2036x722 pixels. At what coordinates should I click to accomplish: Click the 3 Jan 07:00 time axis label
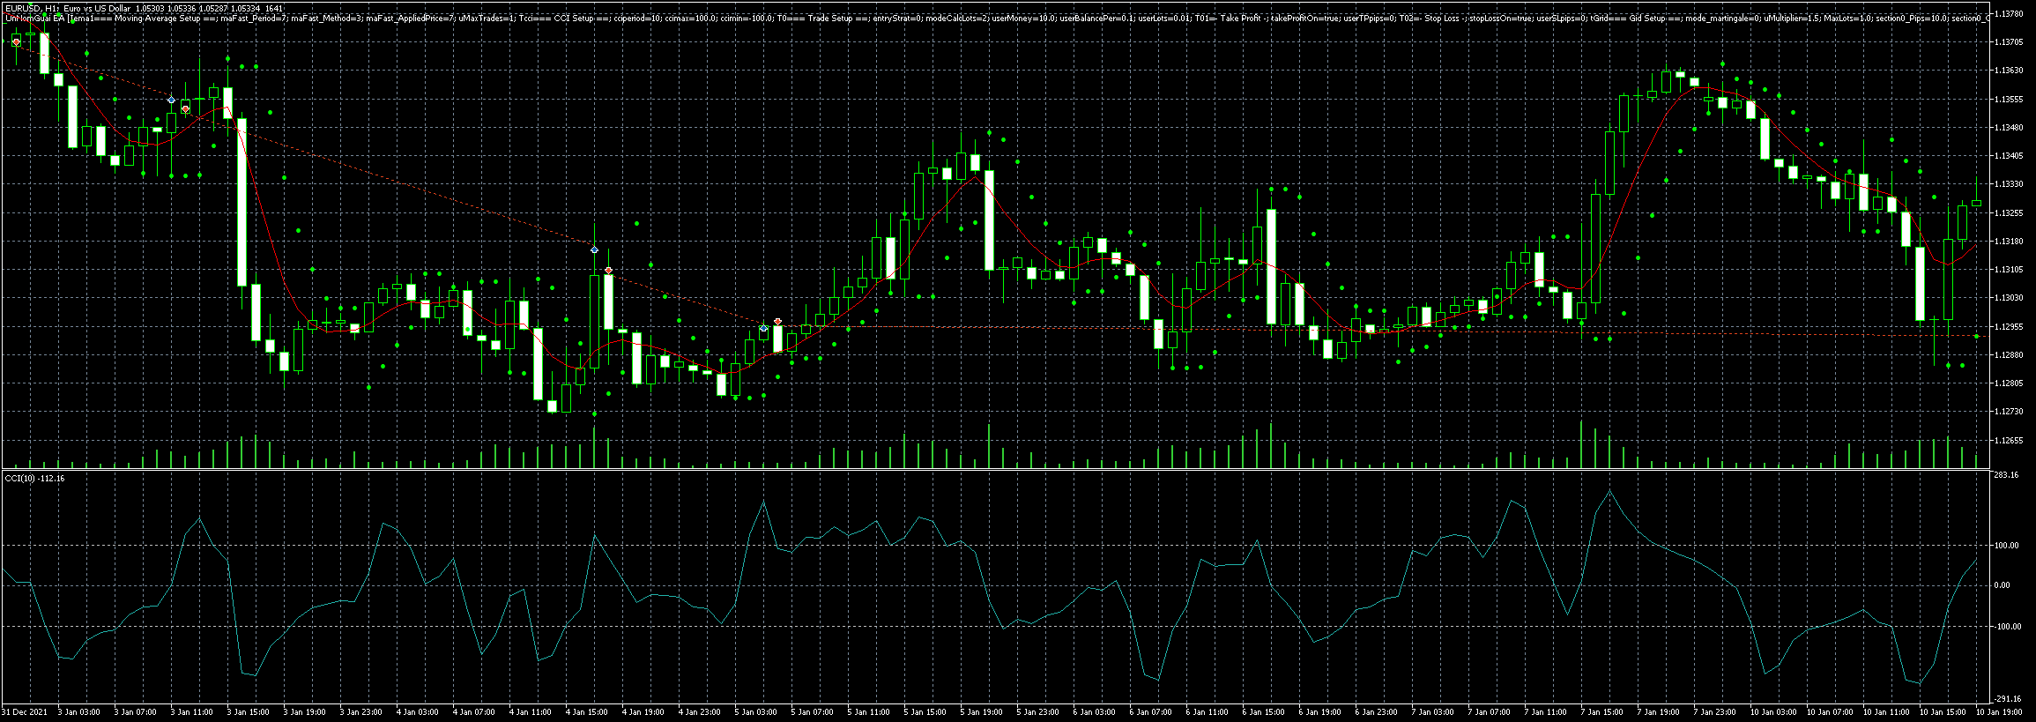135,711
